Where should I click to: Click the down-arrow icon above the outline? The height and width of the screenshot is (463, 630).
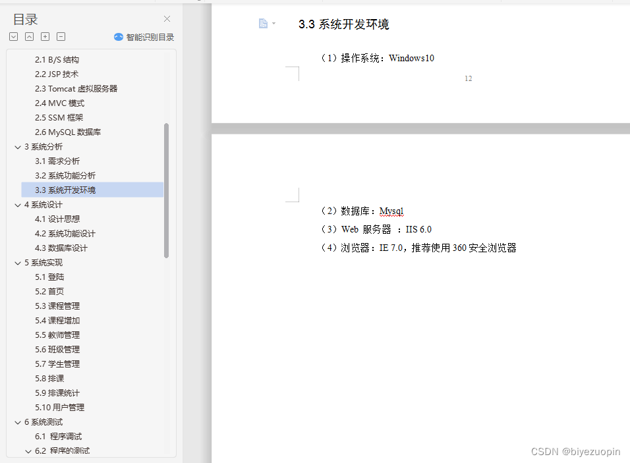(14, 37)
